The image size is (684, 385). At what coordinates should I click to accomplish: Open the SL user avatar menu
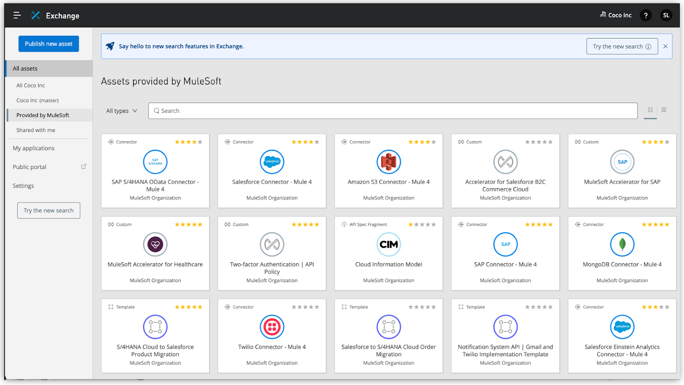coord(666,15)
